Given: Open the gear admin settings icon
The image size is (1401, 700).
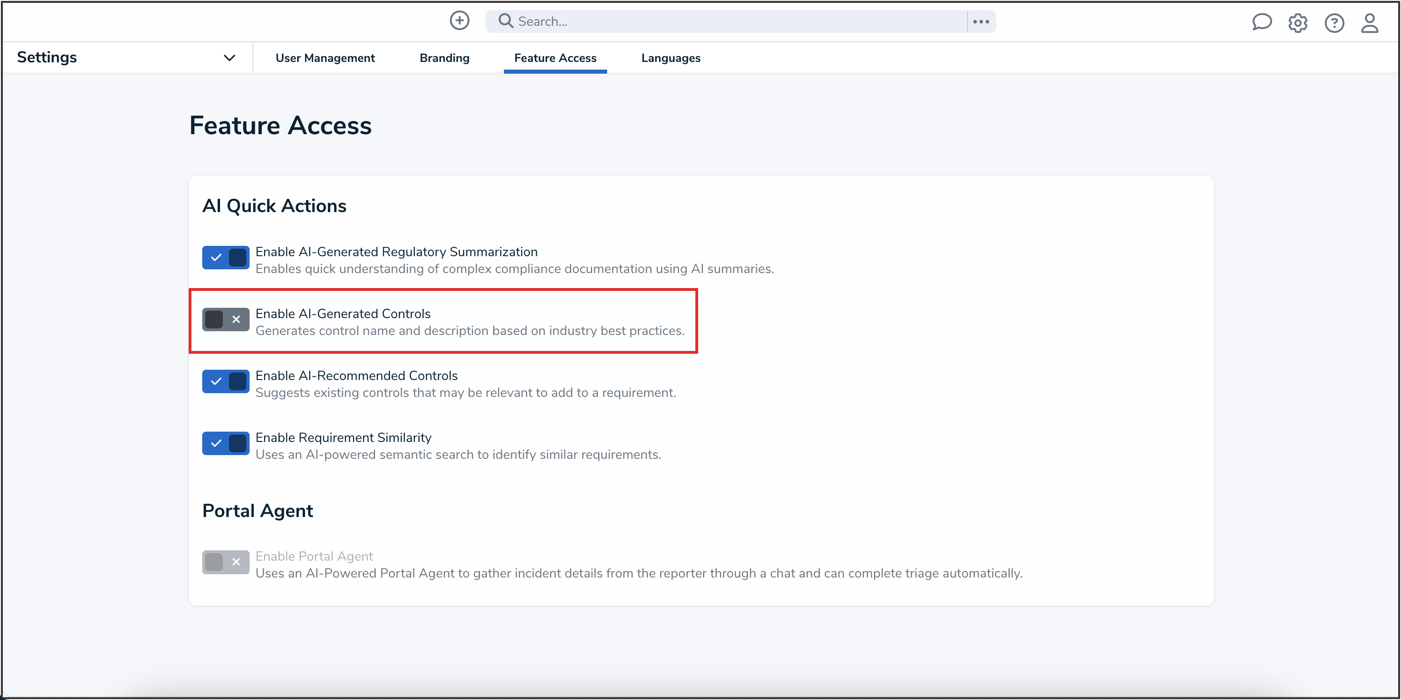Looking at the screenshot, I should (1297, 23).
